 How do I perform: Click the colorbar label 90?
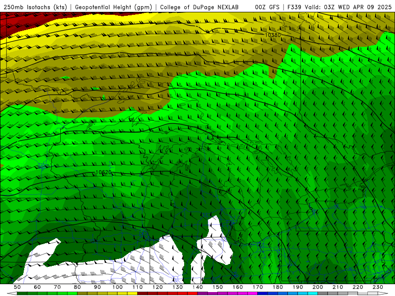[x=97, y=287]
